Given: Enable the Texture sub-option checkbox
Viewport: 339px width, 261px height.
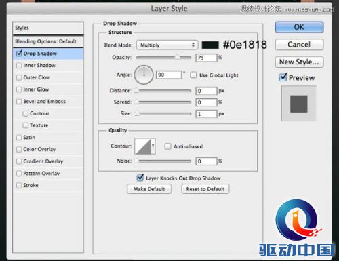Looking at the screenshot, I should coord(26,125).
